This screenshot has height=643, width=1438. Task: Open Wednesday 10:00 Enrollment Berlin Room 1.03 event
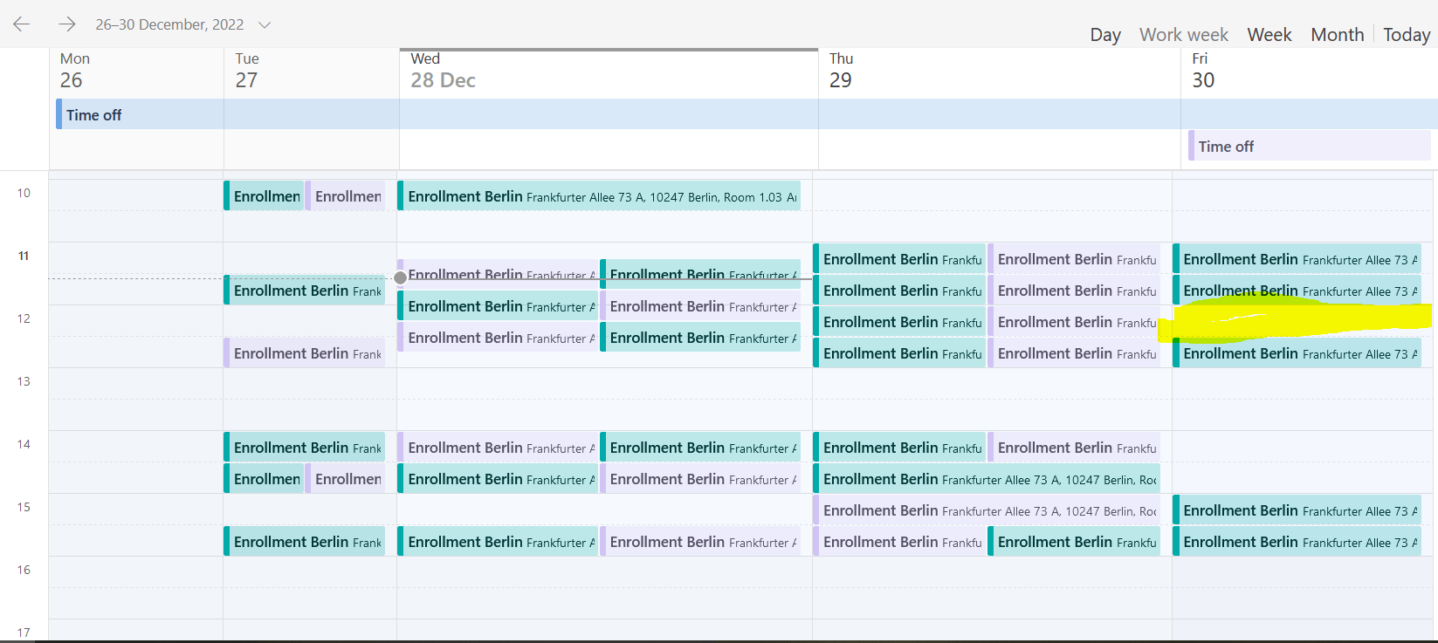599,196
